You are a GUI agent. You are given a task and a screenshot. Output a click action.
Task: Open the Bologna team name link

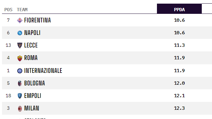[x=35, y=83]
